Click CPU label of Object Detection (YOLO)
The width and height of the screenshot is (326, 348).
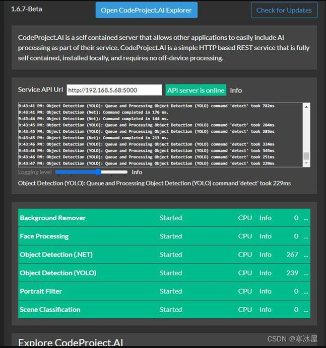coord(245,273)
